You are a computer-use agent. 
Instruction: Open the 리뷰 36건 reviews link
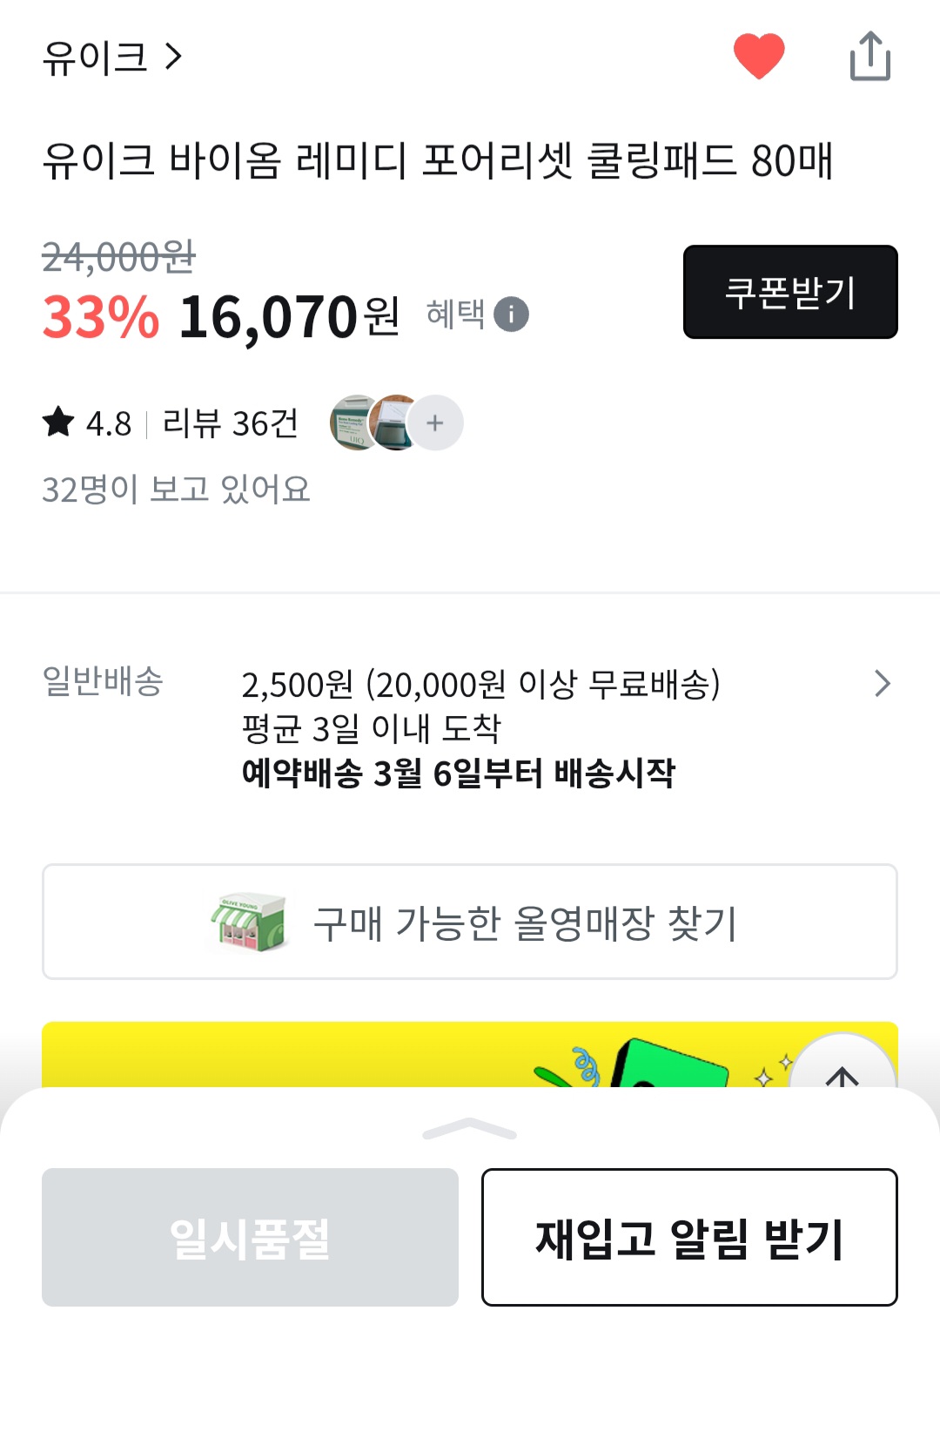pos(231,423)
